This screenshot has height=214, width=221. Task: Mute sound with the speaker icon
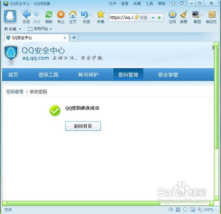point(170,210)
